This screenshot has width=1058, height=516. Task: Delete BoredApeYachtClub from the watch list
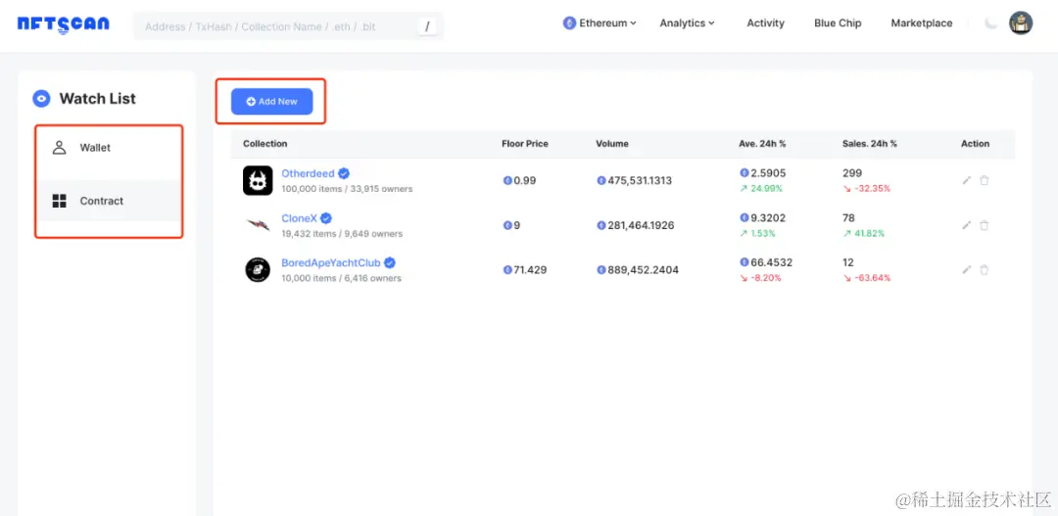pos(984,270)
